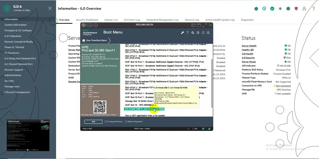Click the UID locator target icon in header
Screen dimensions: 319x159
[264, 8]
